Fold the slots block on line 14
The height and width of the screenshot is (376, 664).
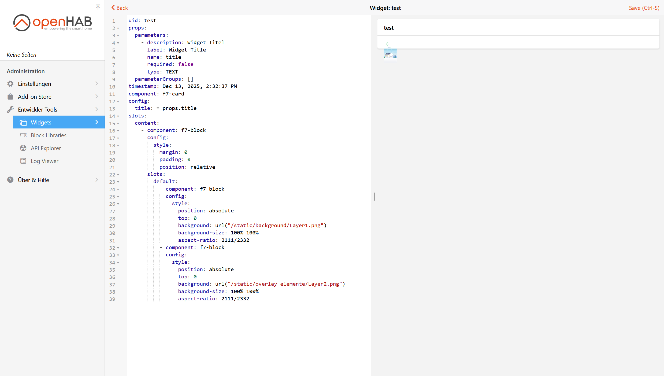118,116
